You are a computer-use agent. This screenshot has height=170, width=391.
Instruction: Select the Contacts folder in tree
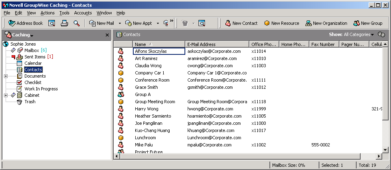pyautogui.click(x=33, y=70)
